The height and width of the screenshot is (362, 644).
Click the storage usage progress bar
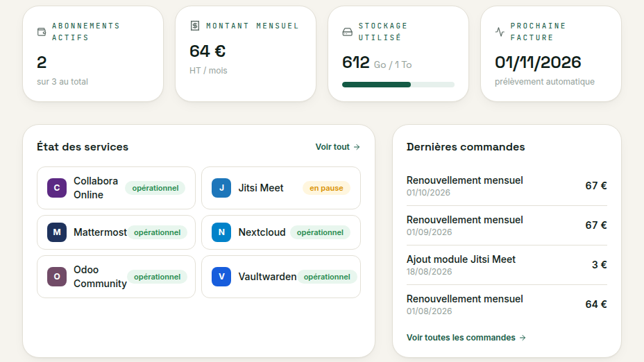coord(398,85)
